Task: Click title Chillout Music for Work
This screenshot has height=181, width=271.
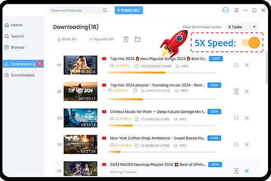Action: [x=158, y=112]
